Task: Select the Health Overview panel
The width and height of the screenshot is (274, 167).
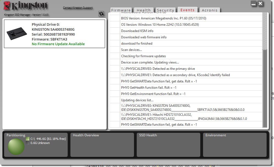Action: pyautogui.click(x=102, y=145)
